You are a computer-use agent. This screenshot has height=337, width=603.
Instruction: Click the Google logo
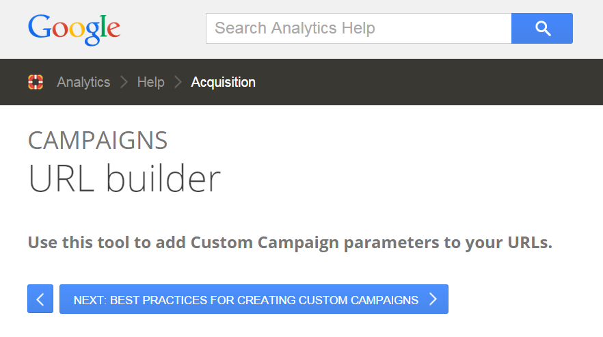[x=75, y=29]
